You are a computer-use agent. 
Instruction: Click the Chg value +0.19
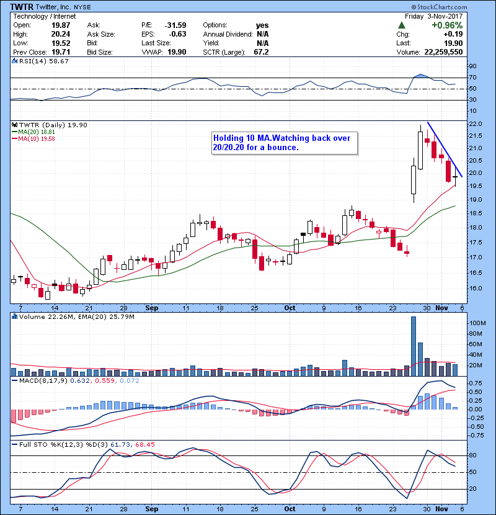click(453, 34)
